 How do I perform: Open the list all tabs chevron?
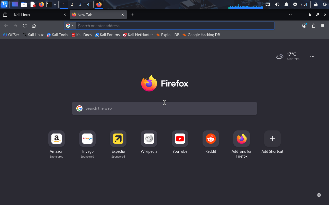[290, 15]
